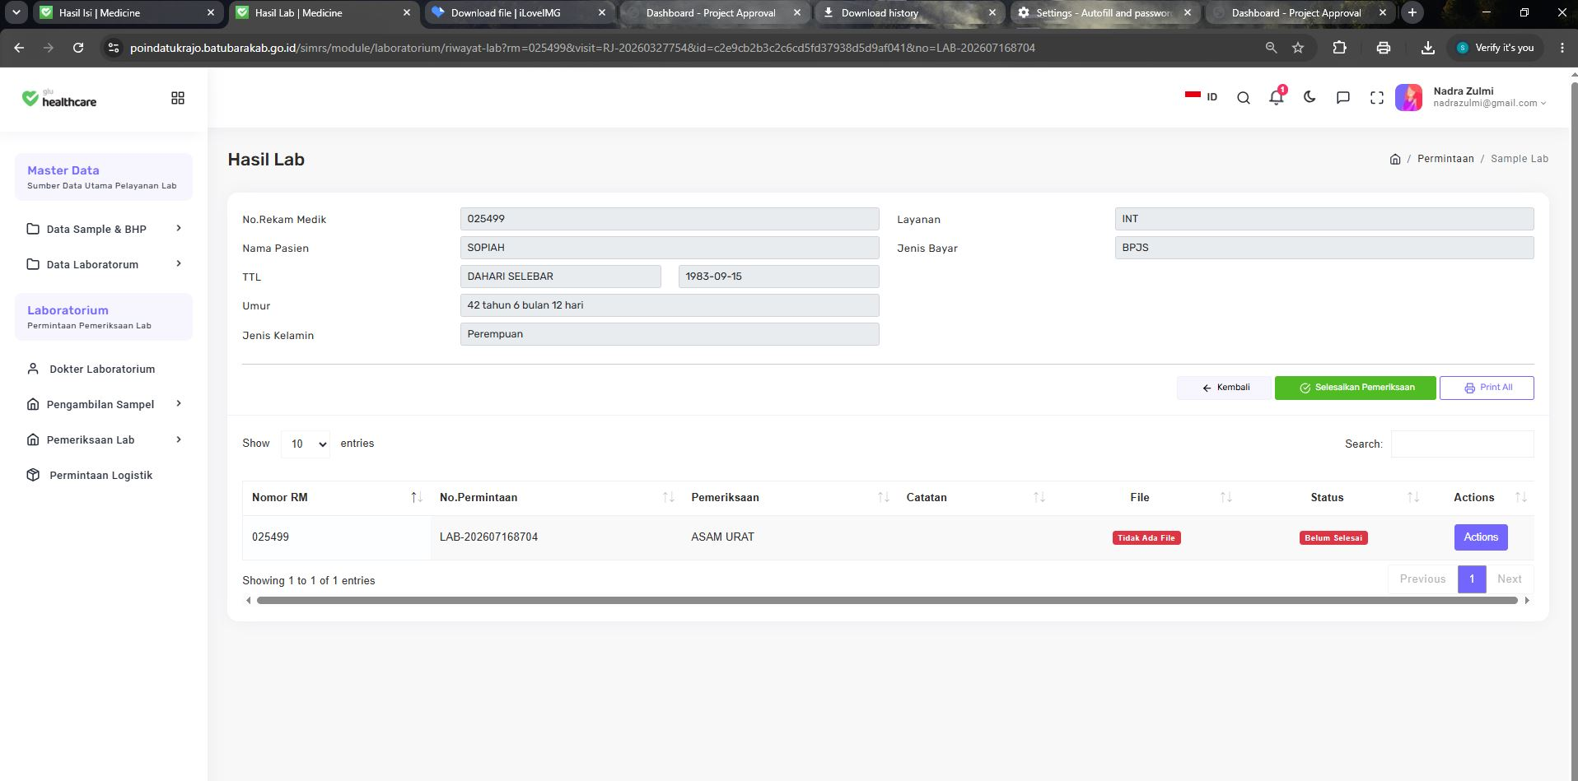Open the notifications bell

[x=1277, y=97]
